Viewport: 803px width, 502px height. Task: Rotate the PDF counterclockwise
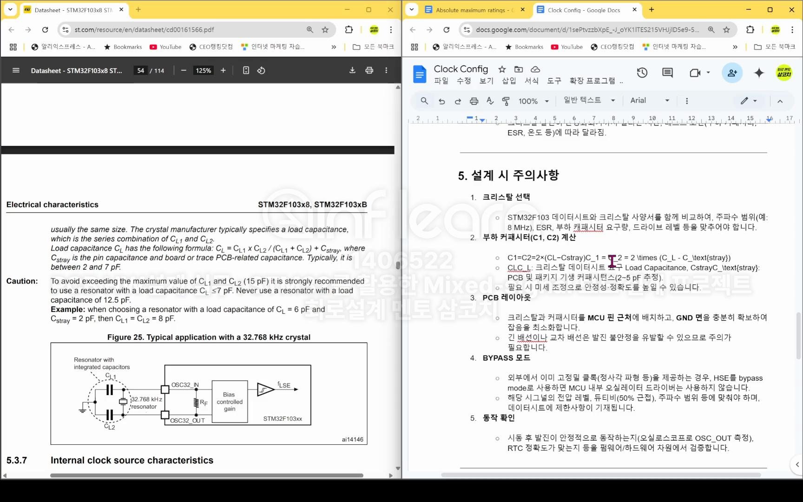tap(261, 70)
